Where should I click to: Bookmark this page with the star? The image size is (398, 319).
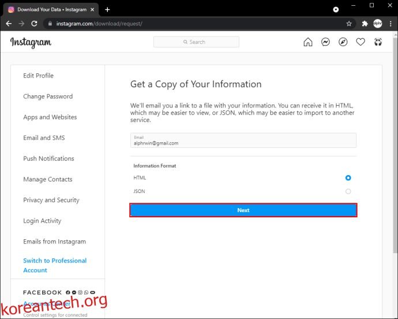349,24
